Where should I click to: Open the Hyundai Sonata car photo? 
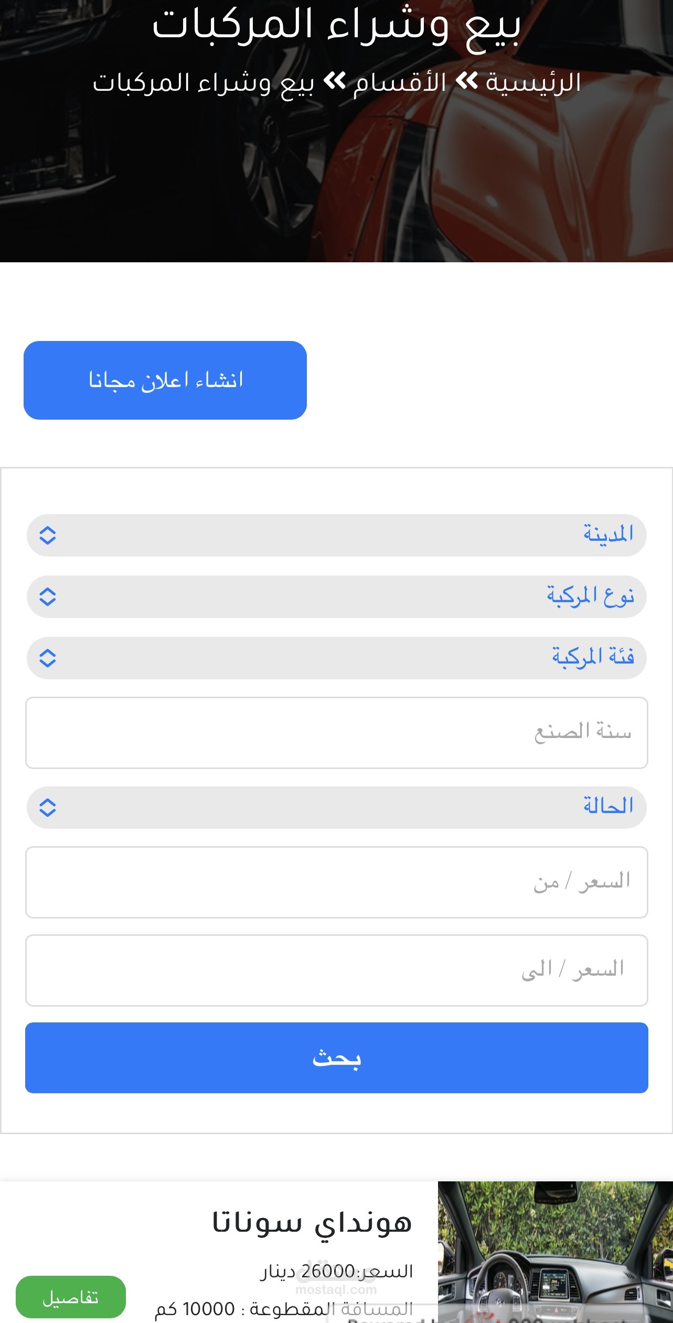point(555,1252)
